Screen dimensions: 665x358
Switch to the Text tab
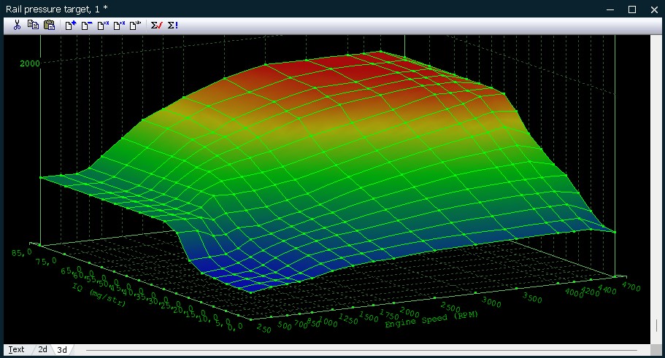click(16, 350)
